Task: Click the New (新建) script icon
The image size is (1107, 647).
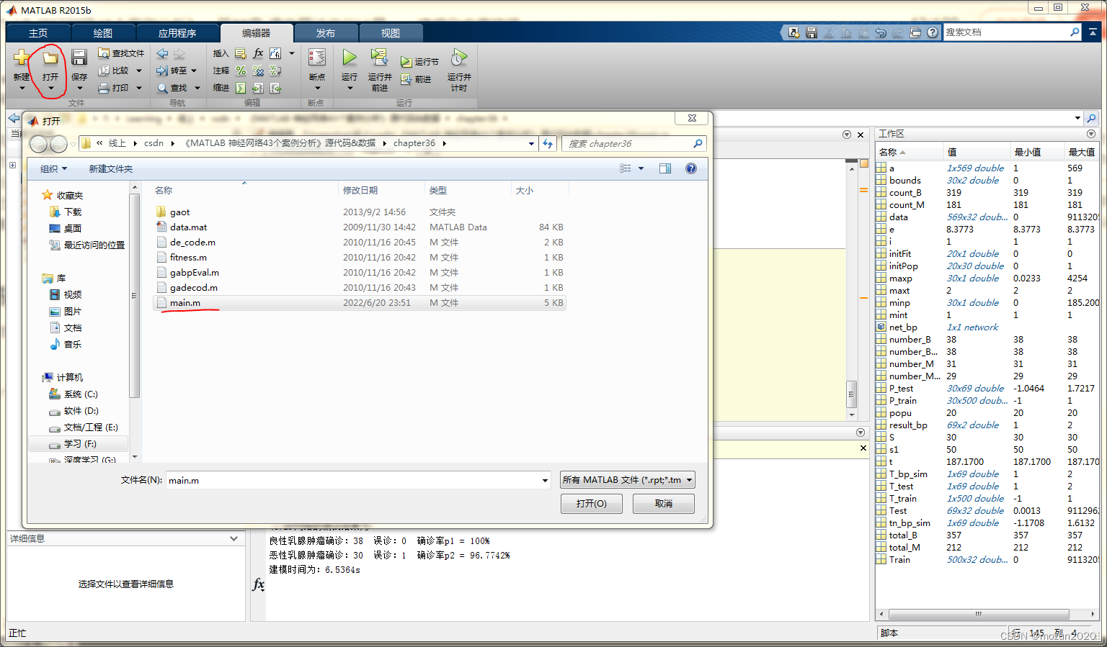Action: pyautogui.click(x=22, y=58)
